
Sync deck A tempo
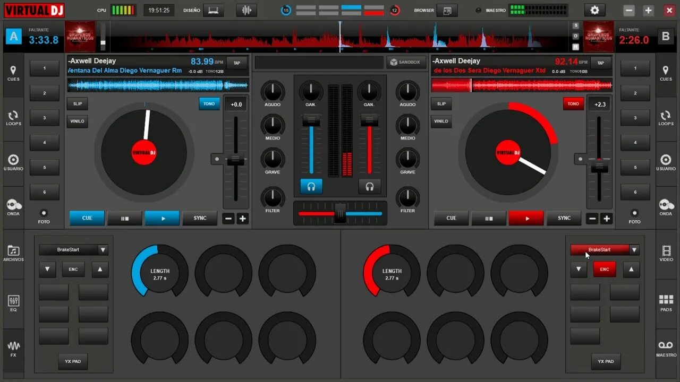point(200,218)
